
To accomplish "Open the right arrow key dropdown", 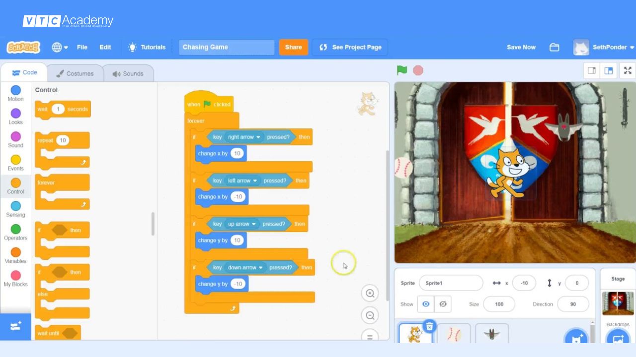I will click(242, 137).
